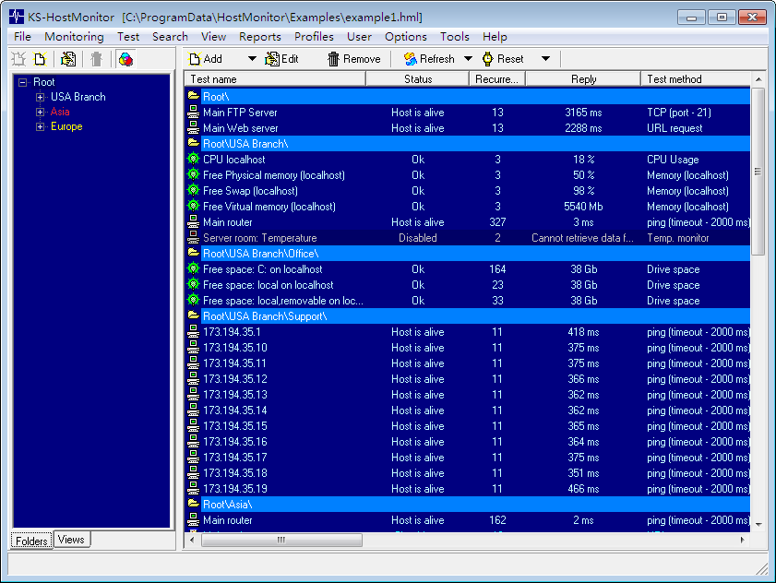Open the Monitoring menu

tap(74, 37)
